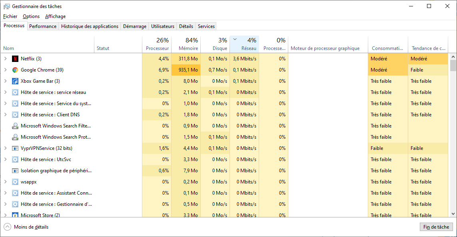Click the Task Manager title bar icon
This screenshot has width=457, height=237.
tap(6, 6)
